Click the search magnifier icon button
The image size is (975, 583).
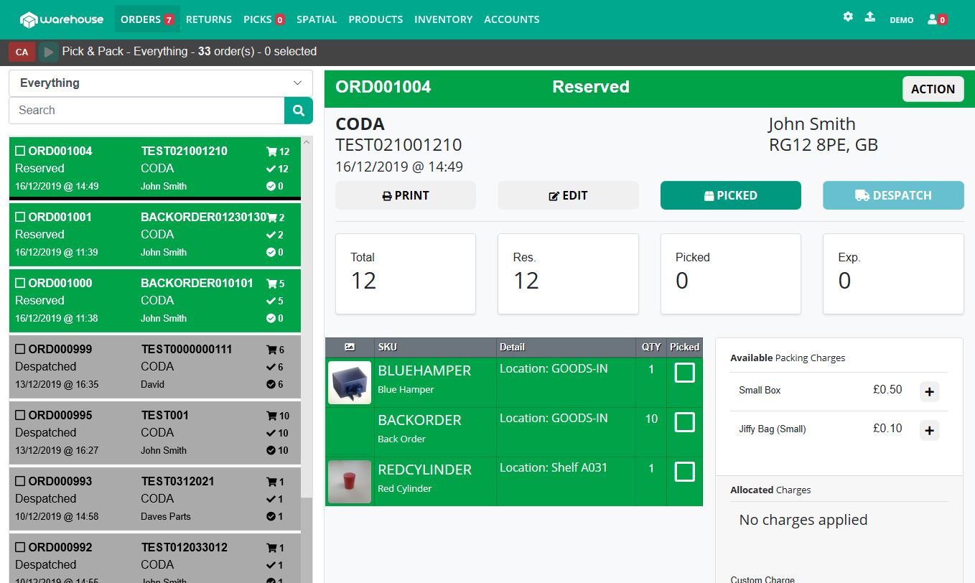coord(299,111)
